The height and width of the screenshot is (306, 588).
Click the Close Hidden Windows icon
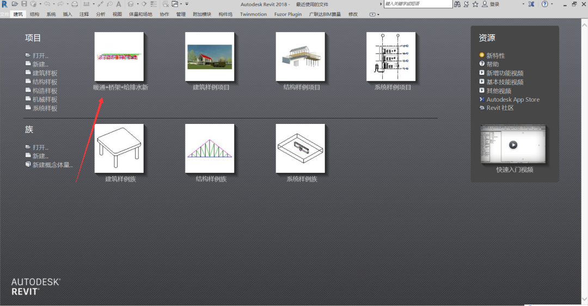[166, 4]
